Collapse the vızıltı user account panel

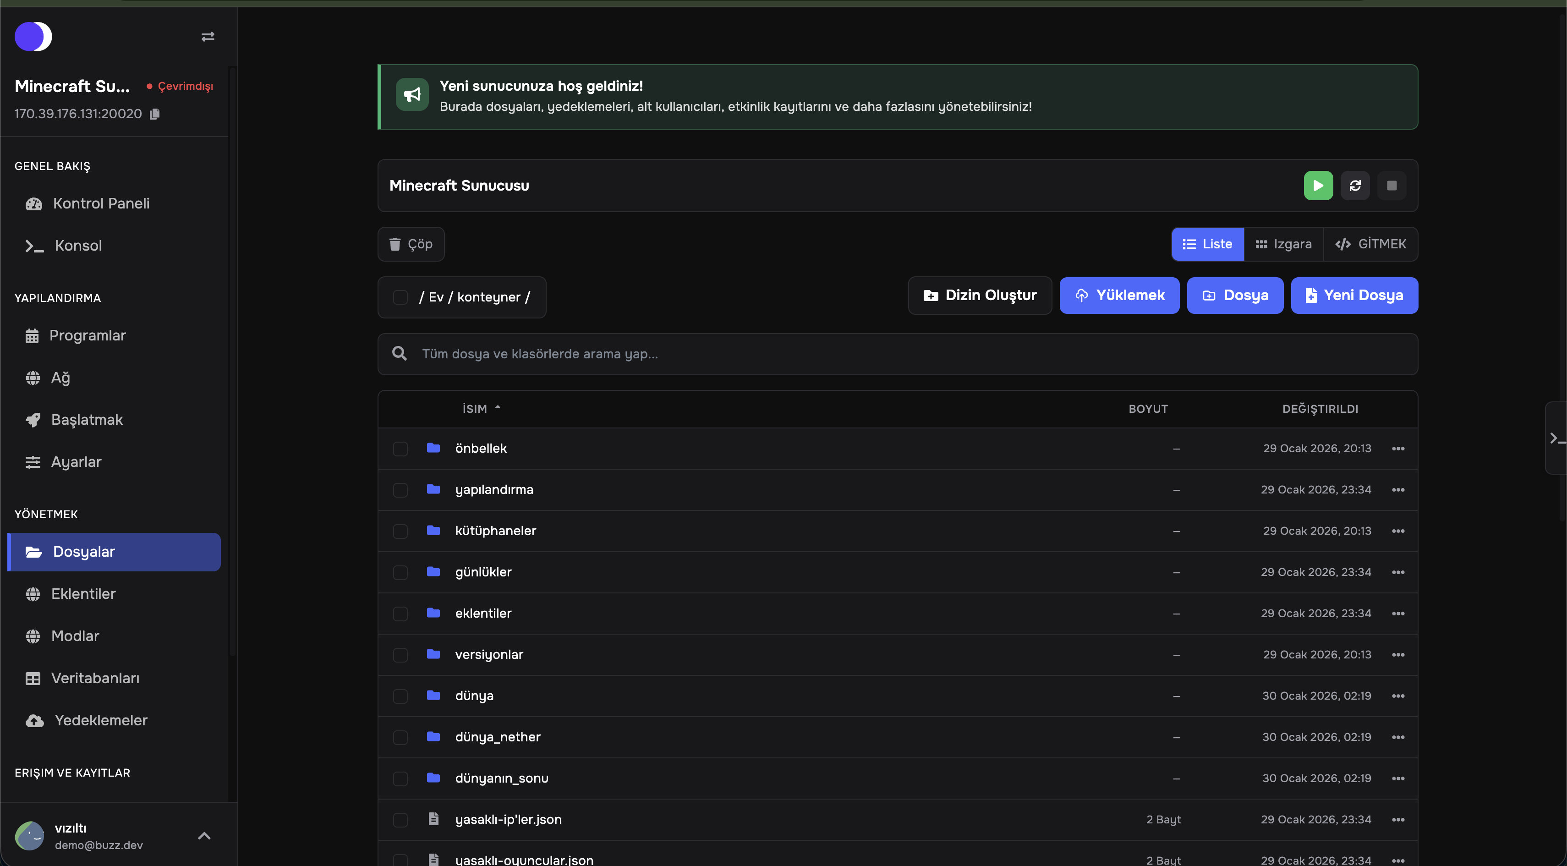click(204, 836)
